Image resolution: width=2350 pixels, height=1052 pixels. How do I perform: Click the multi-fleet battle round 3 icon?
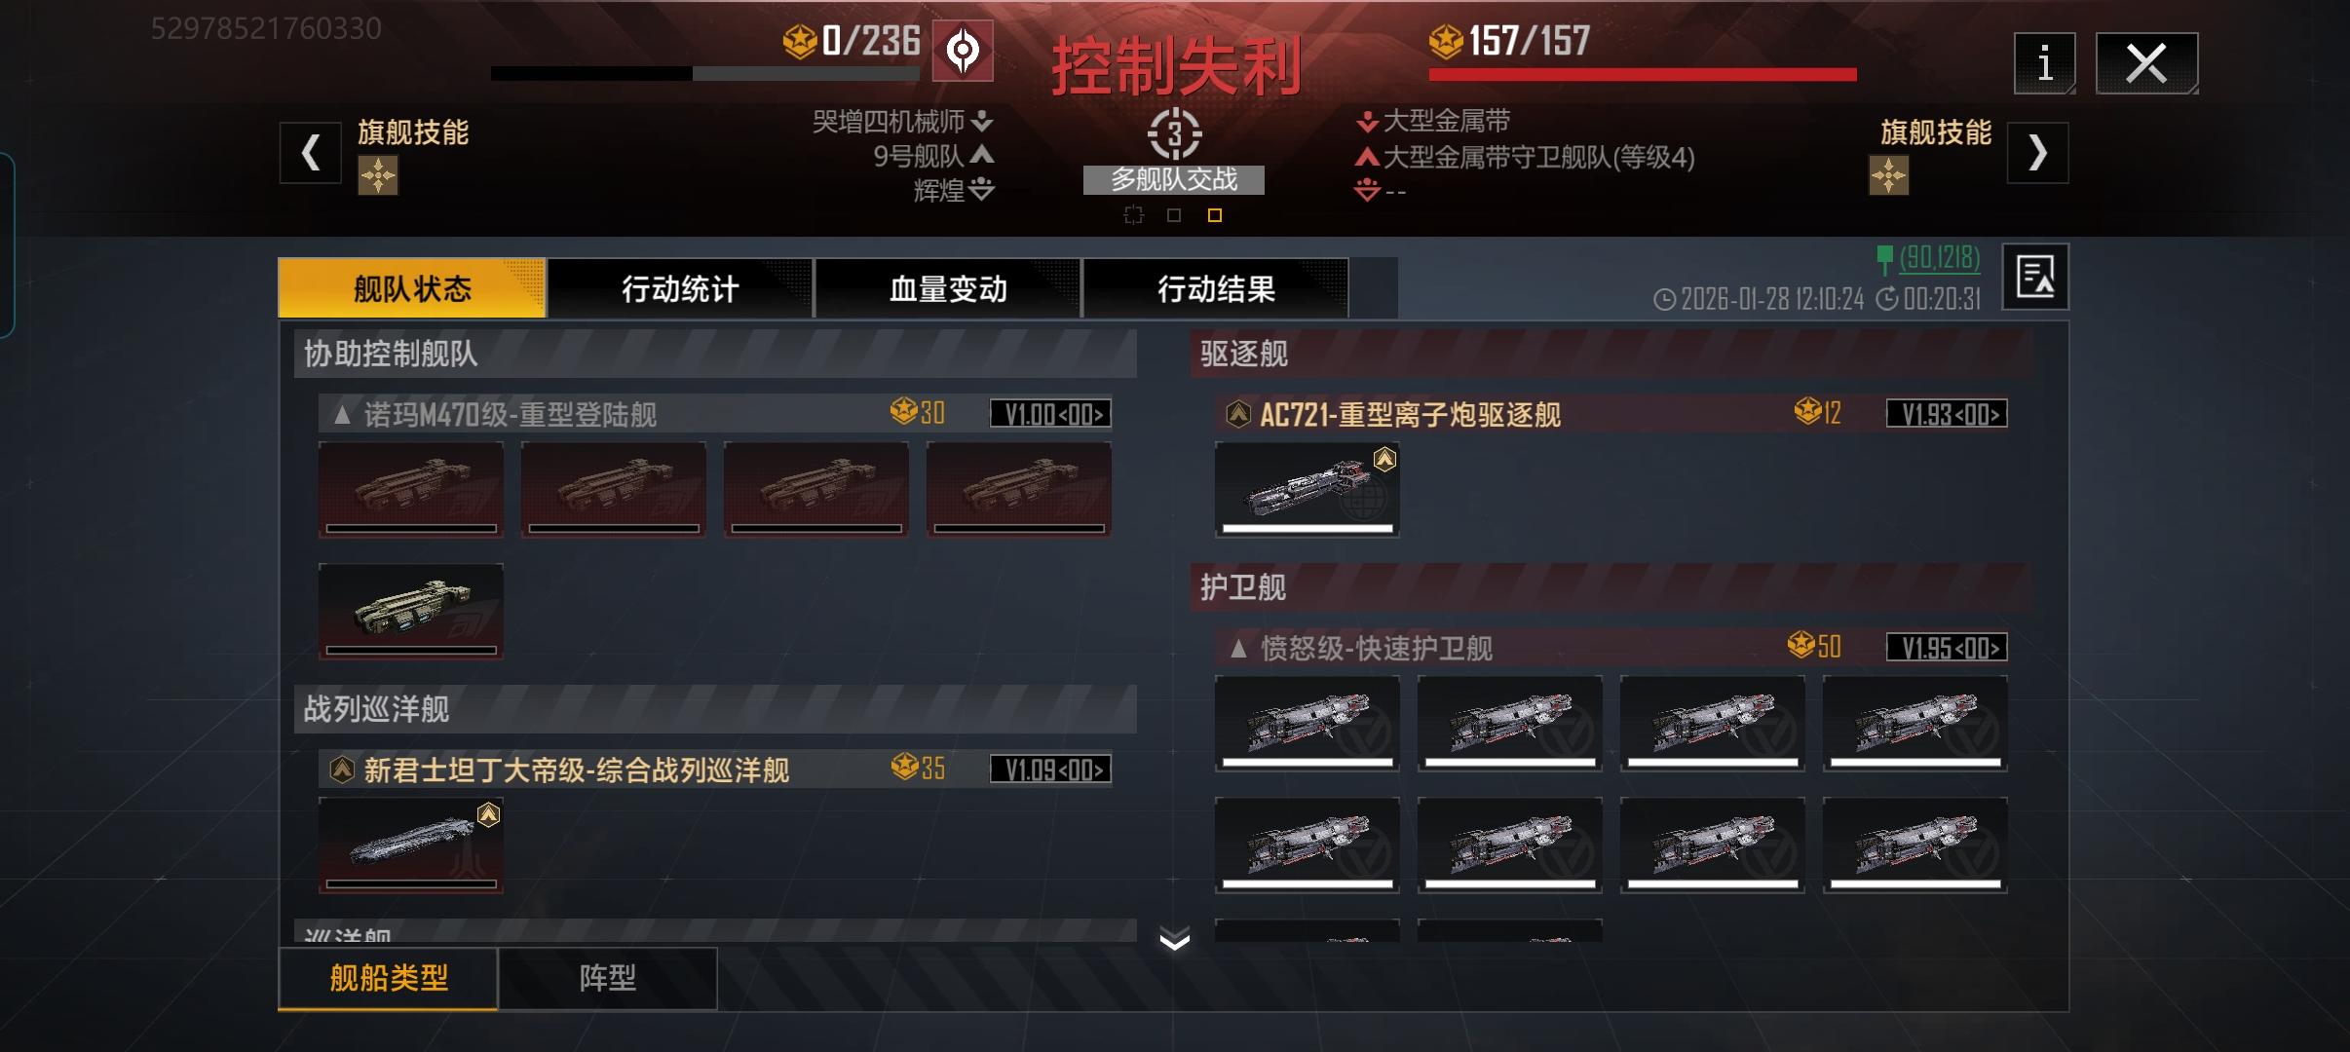pos(1174,134)
